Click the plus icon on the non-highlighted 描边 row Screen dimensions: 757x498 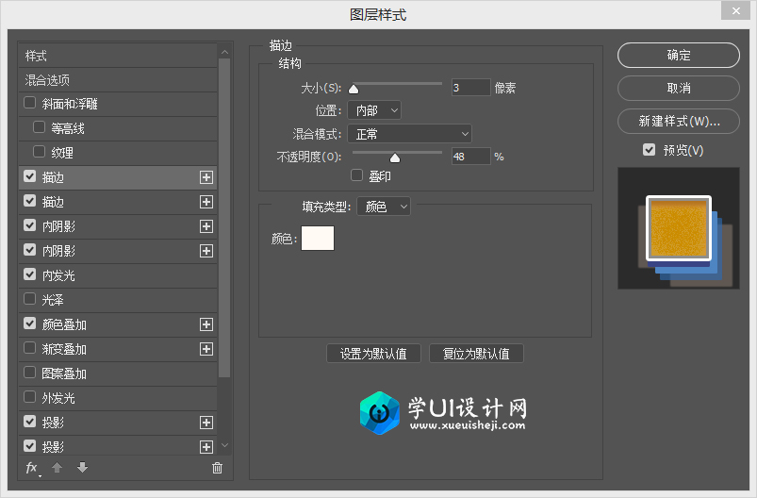(x=206, y=202)
